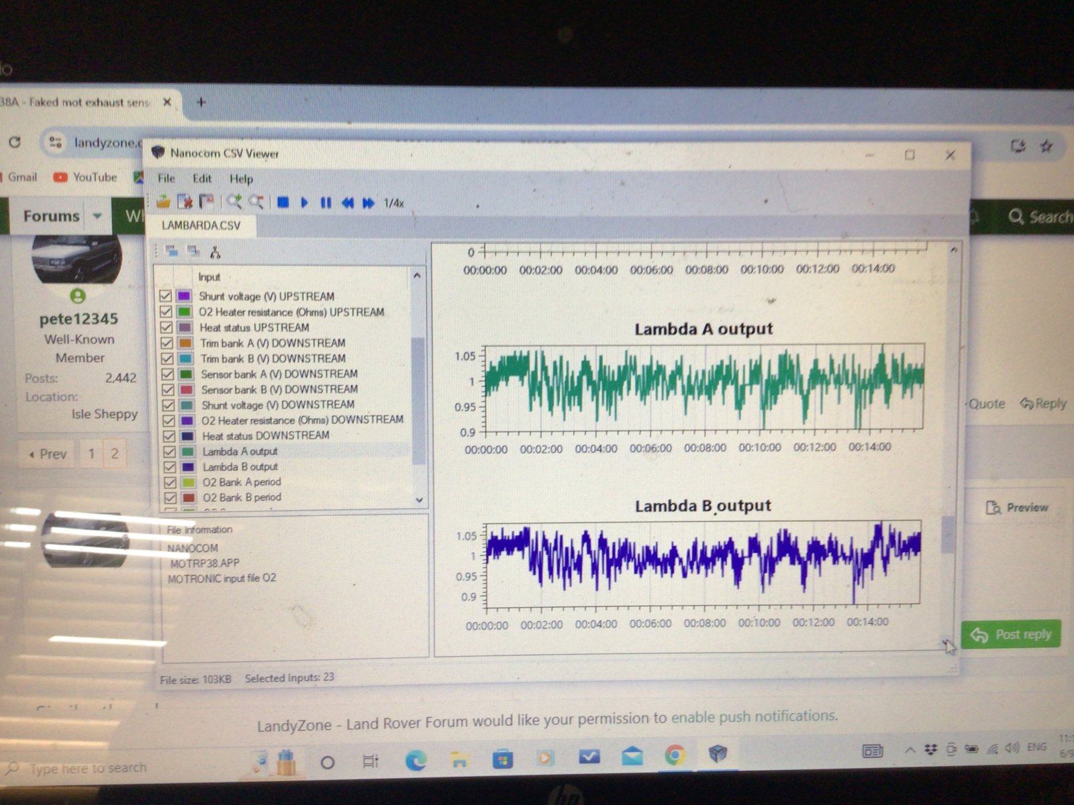Click the Post reply button in browser
The height and width of the screenshot is (805, 1074).
coord(1011,634)
